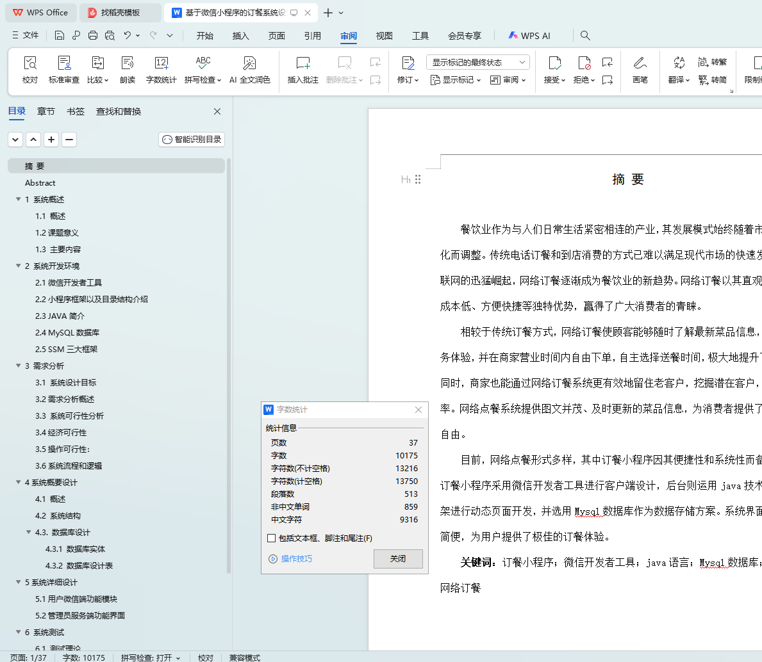Image resolution: width=762 pixels, height=662 pixels.
Task: Open quick access toolbar customize arrow
Action: [170, 35]
